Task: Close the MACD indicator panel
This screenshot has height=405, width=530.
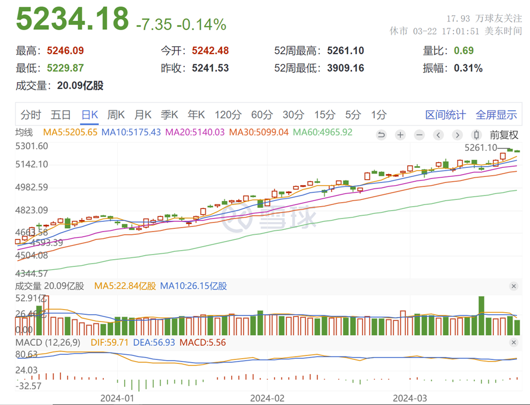Action: (x=514, y=342)
